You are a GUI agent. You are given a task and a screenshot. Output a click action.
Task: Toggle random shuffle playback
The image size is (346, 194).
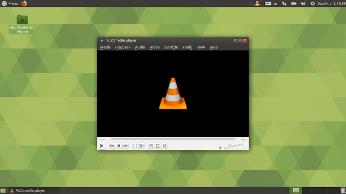click(x=164, y=146)
